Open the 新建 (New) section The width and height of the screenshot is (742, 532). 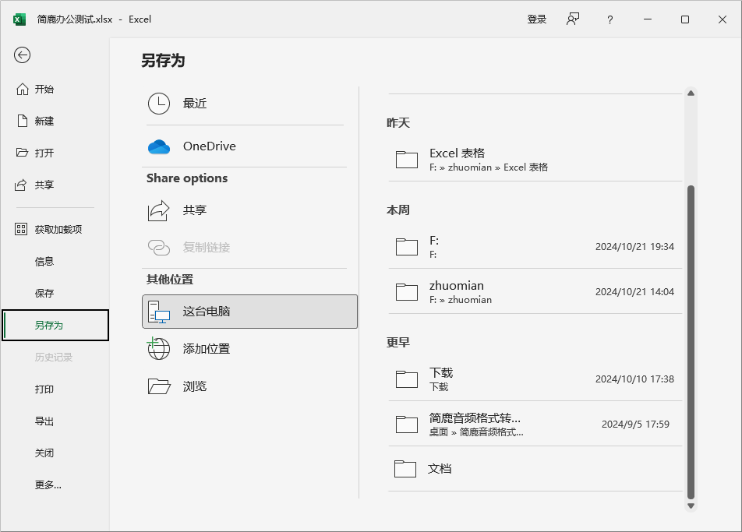pos(43,121)
